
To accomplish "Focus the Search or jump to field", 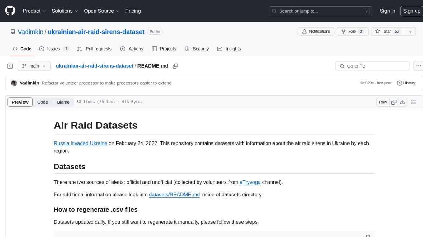I will [321, 11].
